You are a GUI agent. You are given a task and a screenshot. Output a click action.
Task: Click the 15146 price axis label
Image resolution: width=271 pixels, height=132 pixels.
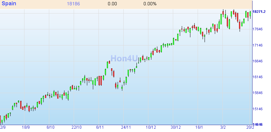[257, 109]
